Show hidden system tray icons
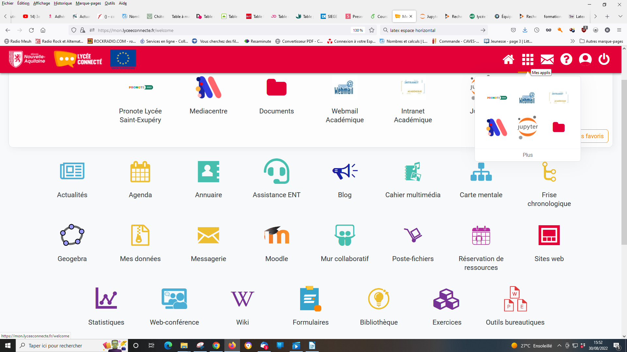Image resolution: width=627 pixels, height=352 pixels. 559,346
